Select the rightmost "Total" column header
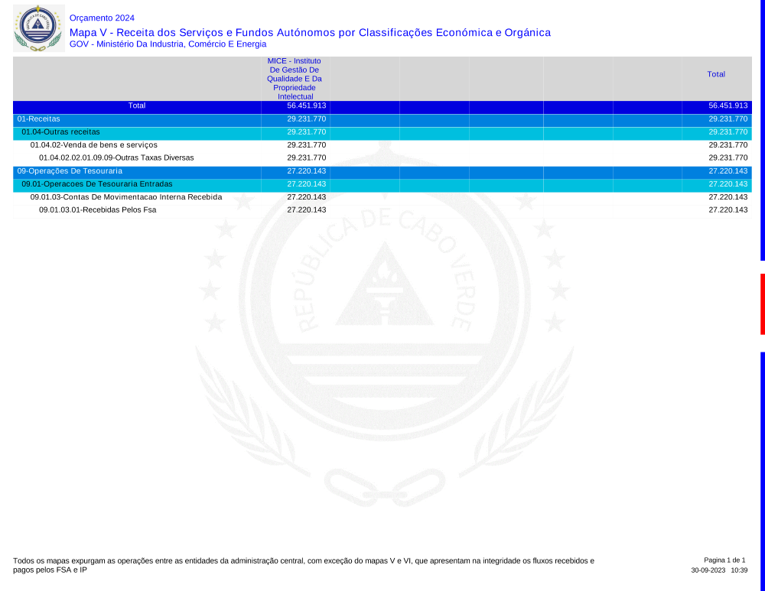The height and width of the screenshot is (591, 765). (716, 74)
